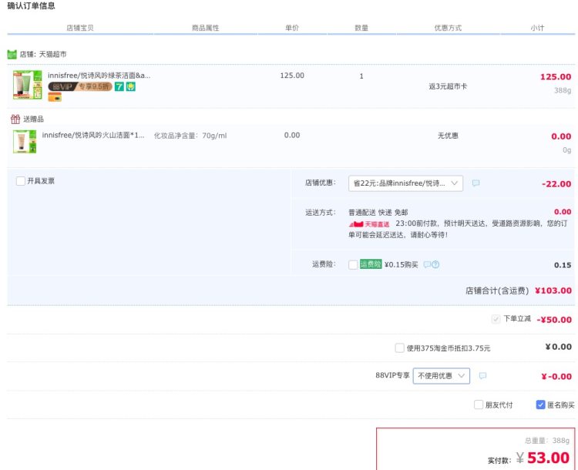Click the 总重量: 388g text
578x470 pixels.
click(547, 441)
